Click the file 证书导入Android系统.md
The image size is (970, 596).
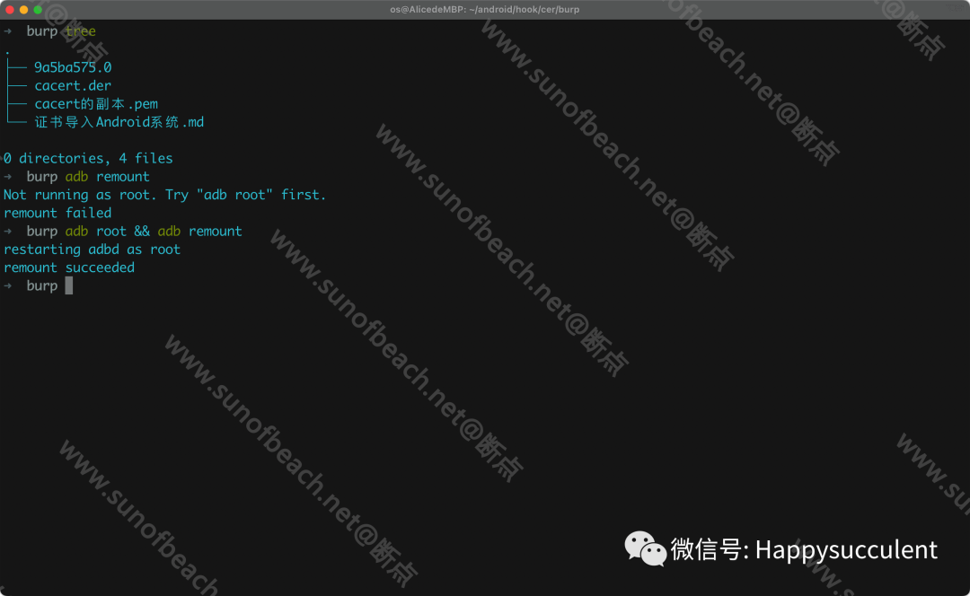tap(119, 122)
